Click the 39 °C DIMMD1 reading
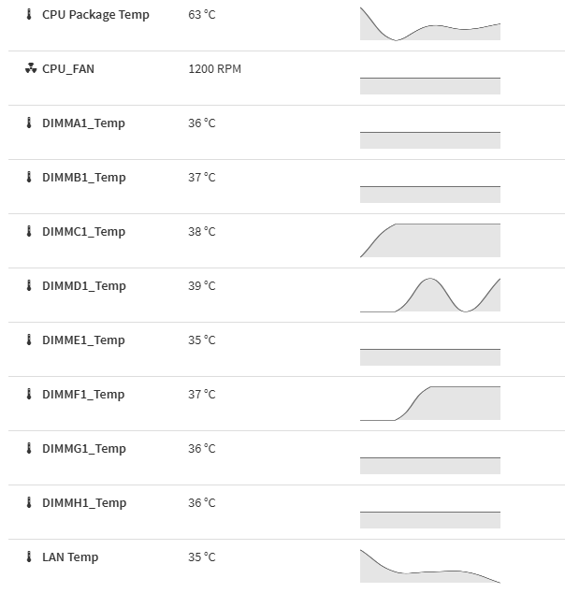The height and width of the screenshot is (593, 565). pos(201,286)
